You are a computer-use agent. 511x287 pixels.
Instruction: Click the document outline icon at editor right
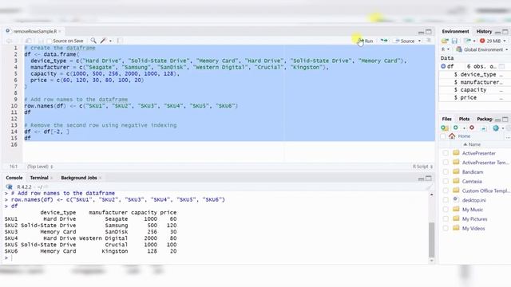coord(429,41)
